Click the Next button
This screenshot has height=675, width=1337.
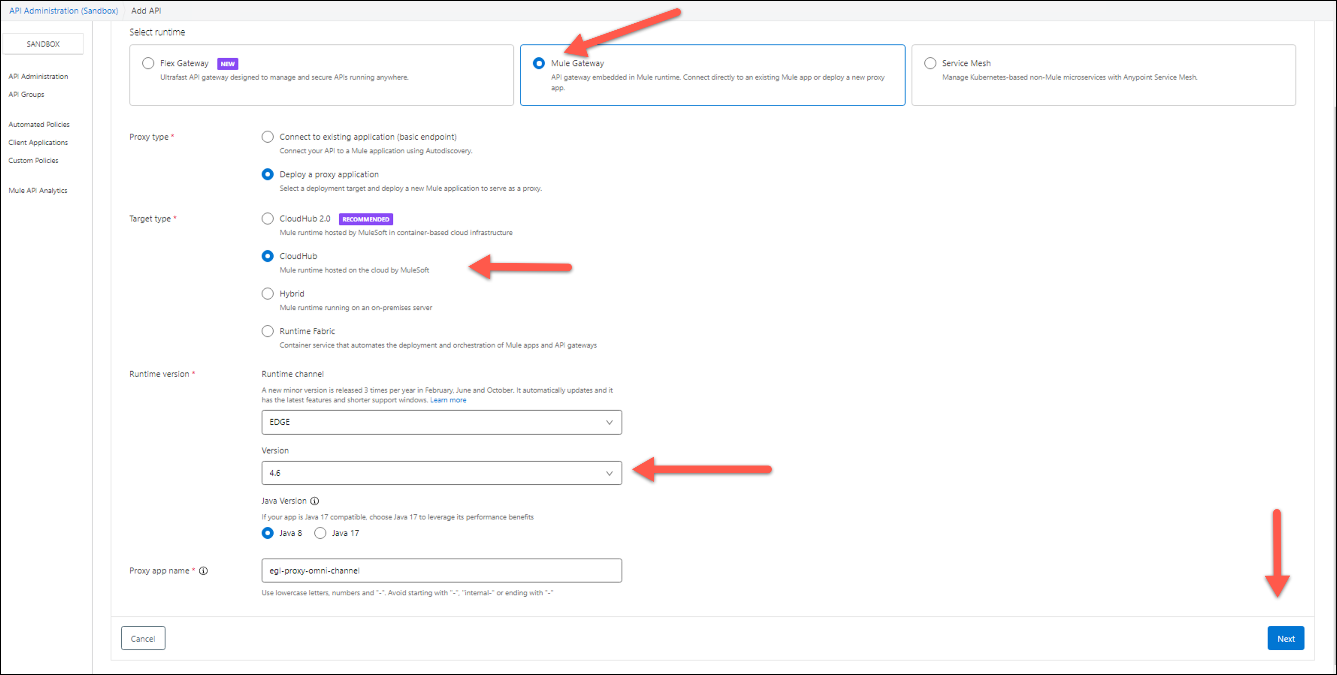click(1286, 639)
